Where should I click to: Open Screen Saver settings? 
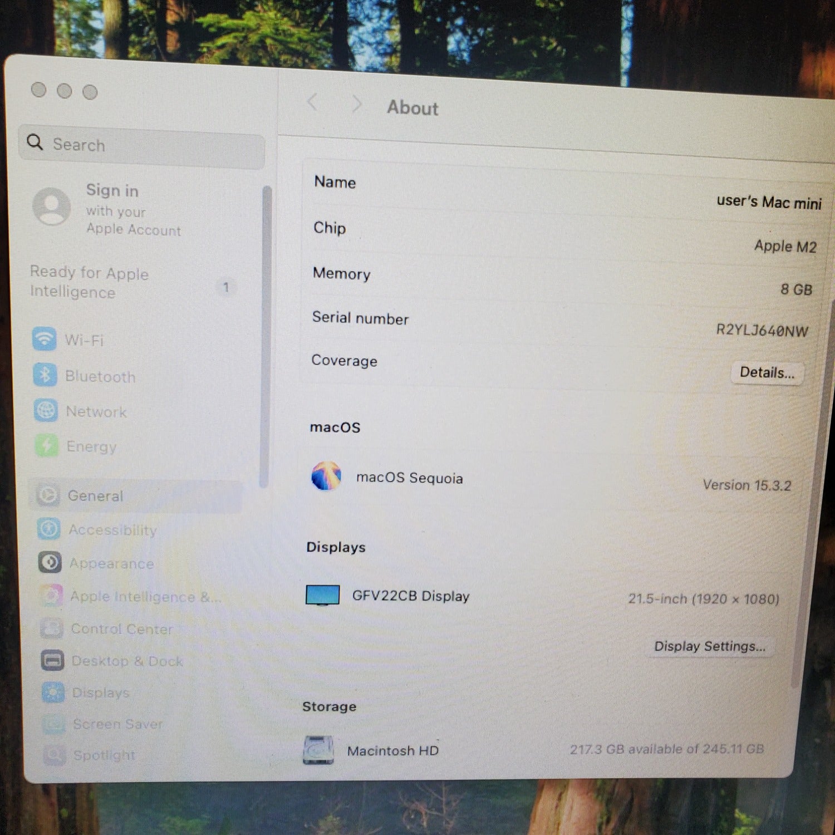pyautogui.click(x=117, y=724)
